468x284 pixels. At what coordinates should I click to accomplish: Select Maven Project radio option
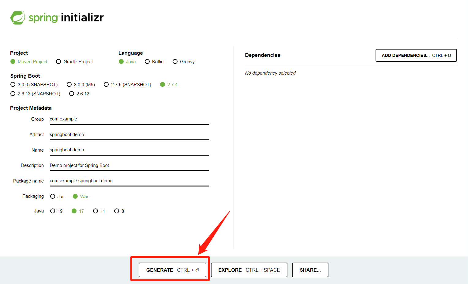(x=29, y=62)
